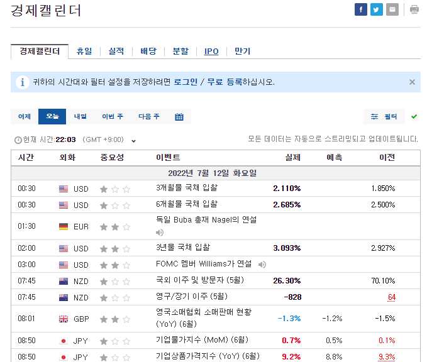This screenshot has width=427, height=362.
Task: Click importance stars for 3년물 국채 입찰
Action: 115,249
